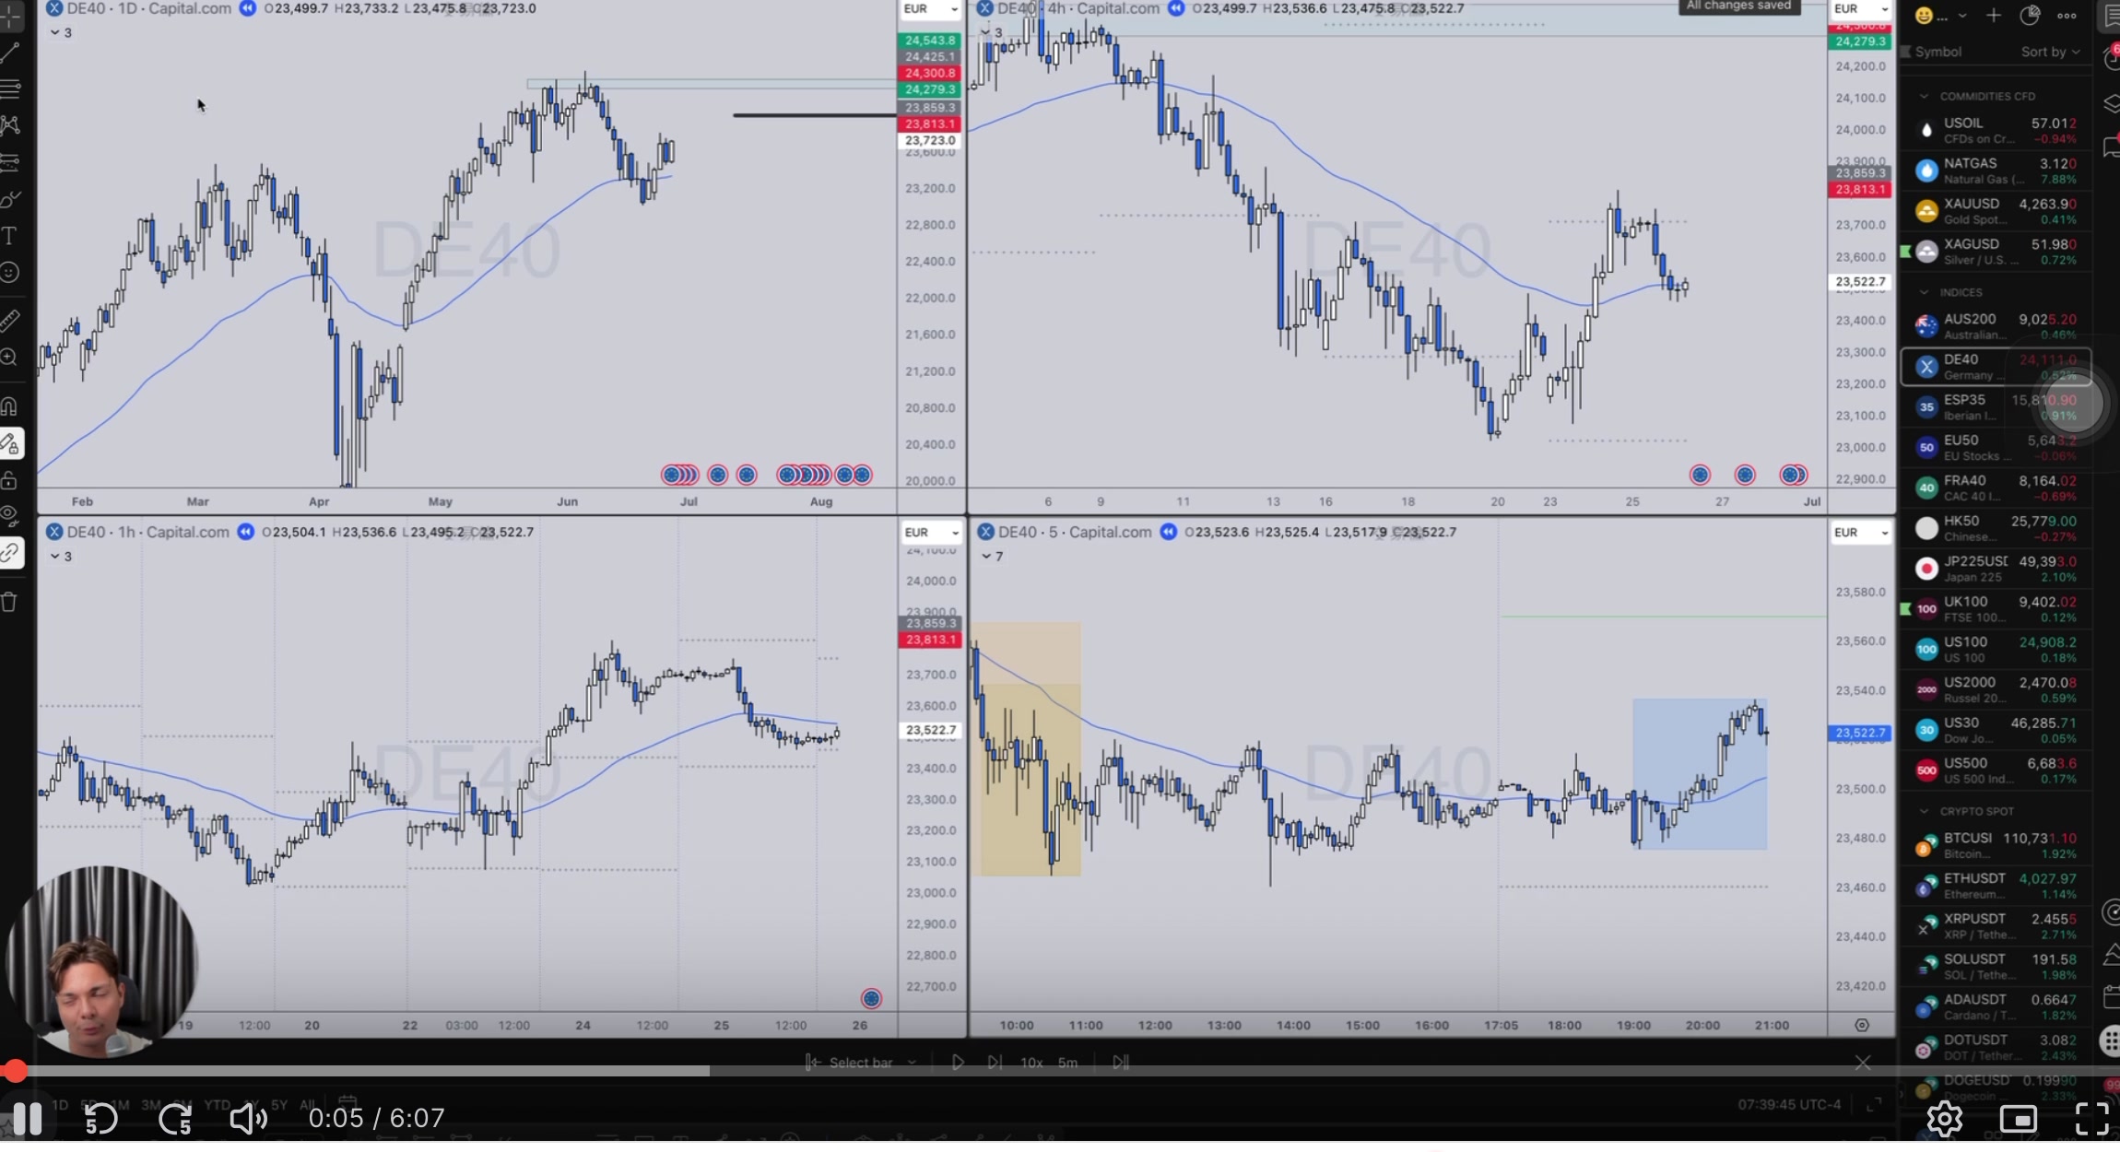Open the emoji icons tool
The width and height of the screenshot is (2120, 1152).
[x=9, y=273]
